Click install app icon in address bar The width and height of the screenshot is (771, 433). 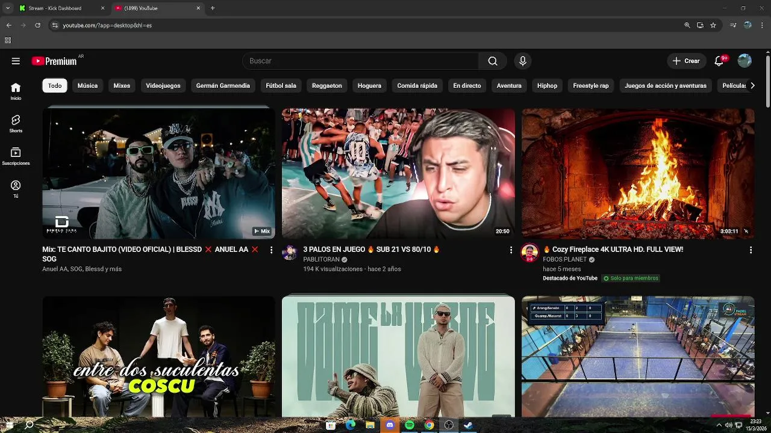pos(700,25)
